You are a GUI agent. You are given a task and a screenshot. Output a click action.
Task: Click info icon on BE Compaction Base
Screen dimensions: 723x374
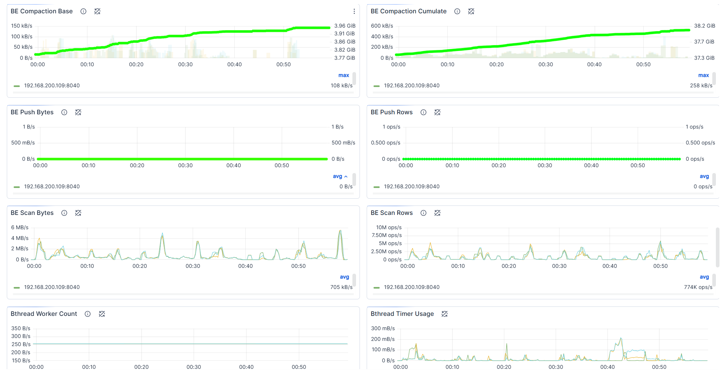pyautogui.click(x=83, y=11)
